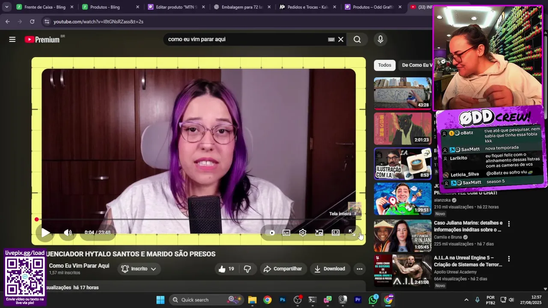
Task: Open player settings gear
Action: (x=303, y=233)
